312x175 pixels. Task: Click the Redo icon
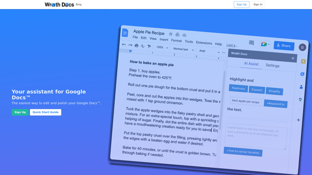(130, 45)
